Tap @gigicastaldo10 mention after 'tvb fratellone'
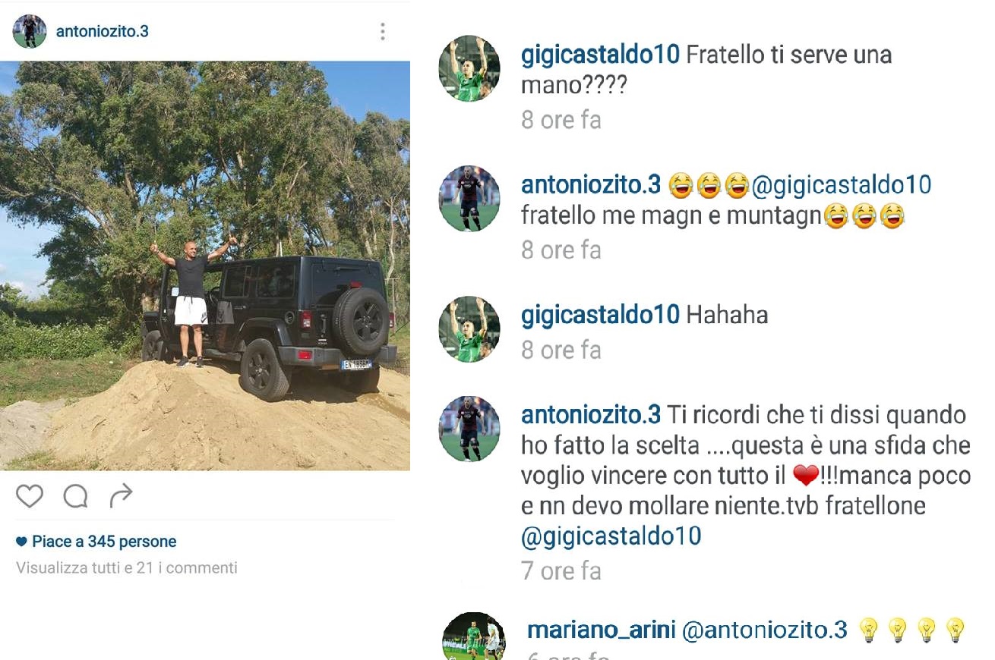This screenshot has width=995, height=660. pyautogui.click(x=611, y=536)
